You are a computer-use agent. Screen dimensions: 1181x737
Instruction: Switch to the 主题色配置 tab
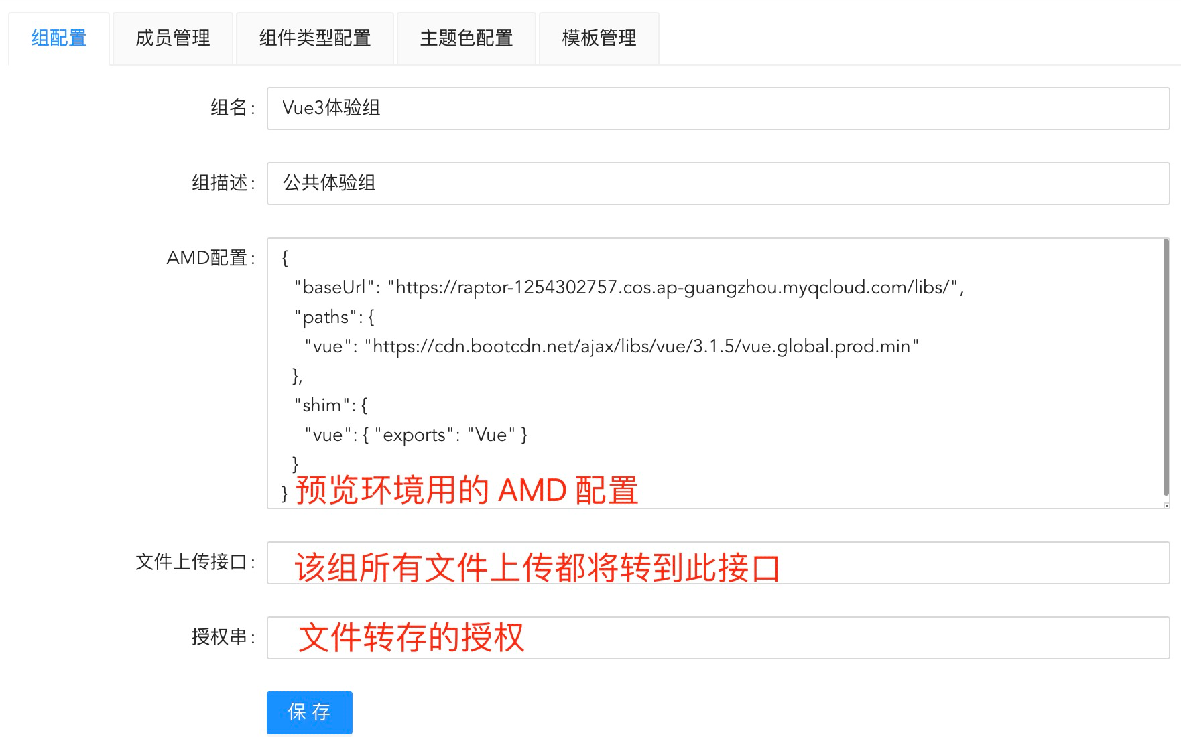click(x=467, y=38)
